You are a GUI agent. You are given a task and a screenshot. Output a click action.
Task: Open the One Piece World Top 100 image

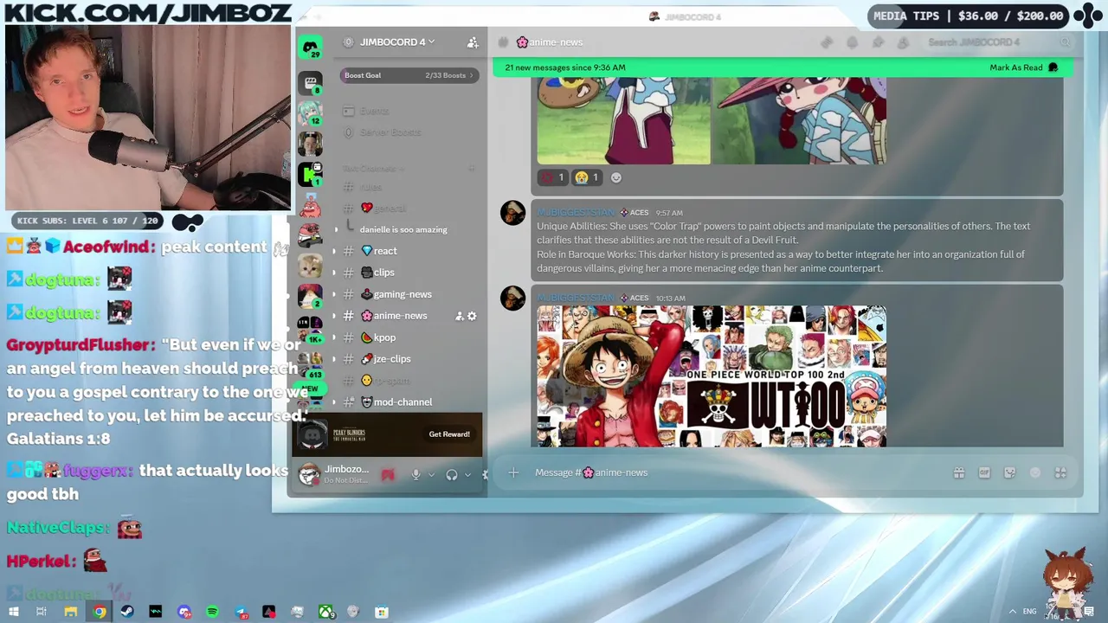pyautogui.click(x=712, y=376)
